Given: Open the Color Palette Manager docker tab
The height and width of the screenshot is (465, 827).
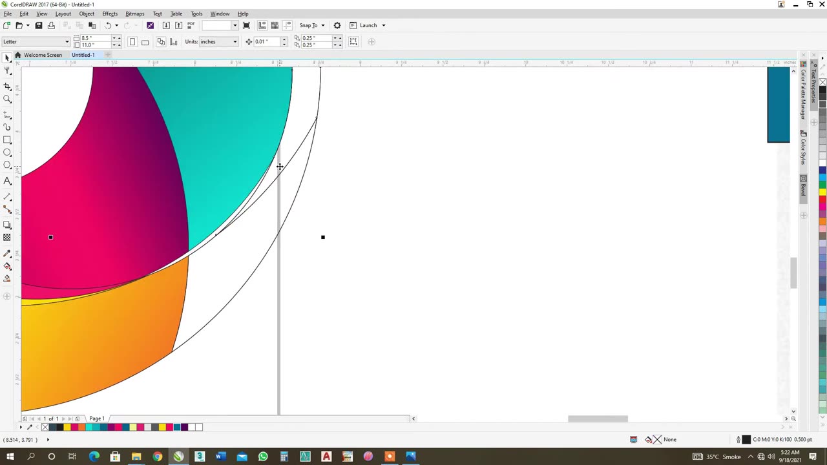Looking at the screenshot, I should [x=803, y=90].
